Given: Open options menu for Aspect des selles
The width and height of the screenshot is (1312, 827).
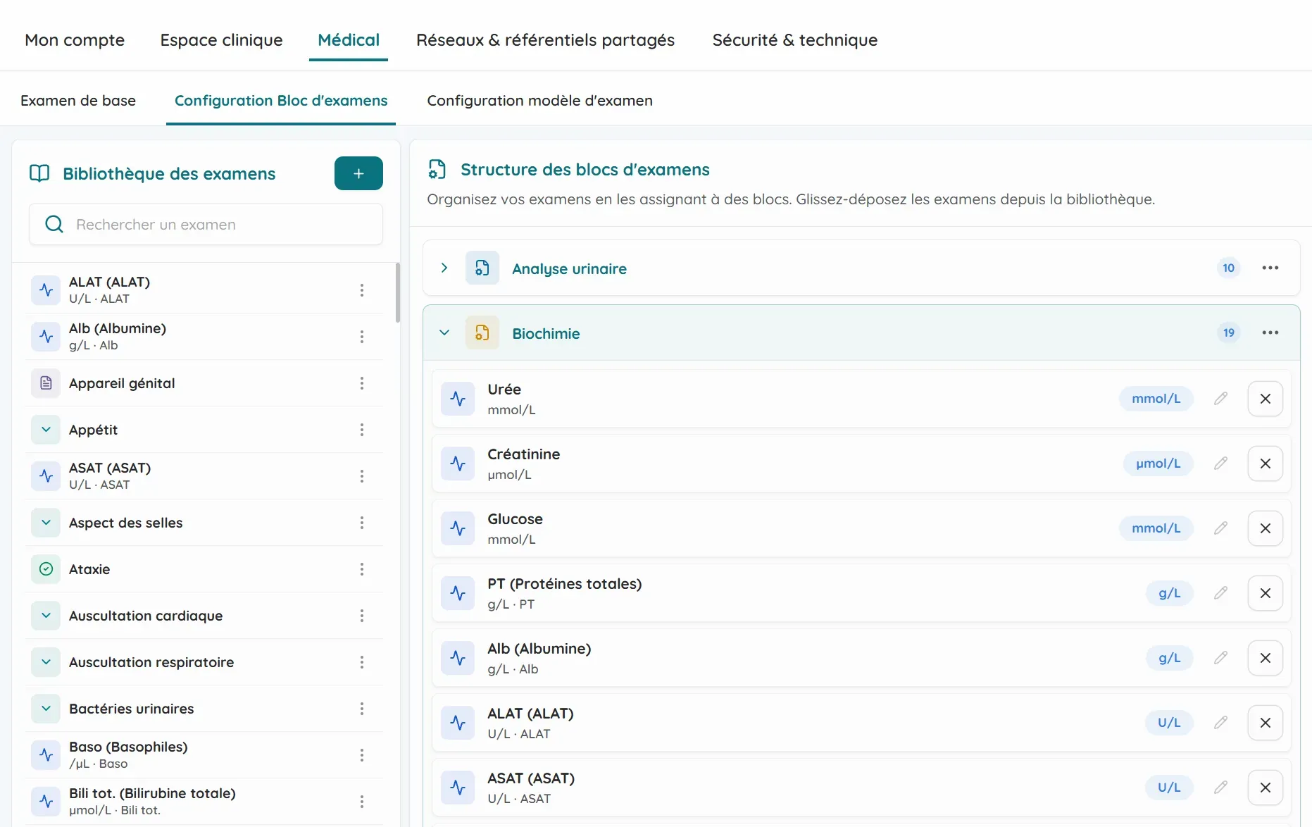Looking at the screenshot, I should coord(362,523).
